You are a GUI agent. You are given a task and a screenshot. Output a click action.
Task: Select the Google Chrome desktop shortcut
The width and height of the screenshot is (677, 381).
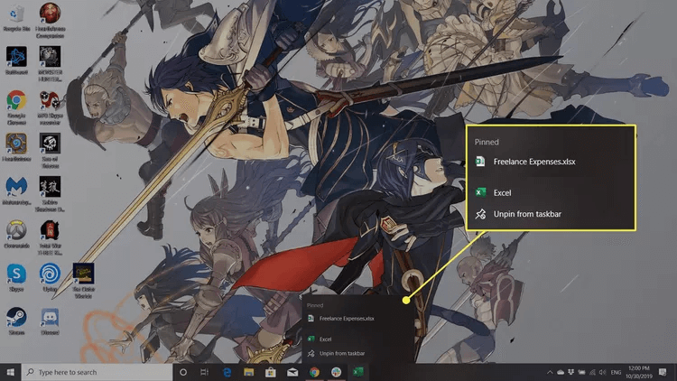click(16, 107)
